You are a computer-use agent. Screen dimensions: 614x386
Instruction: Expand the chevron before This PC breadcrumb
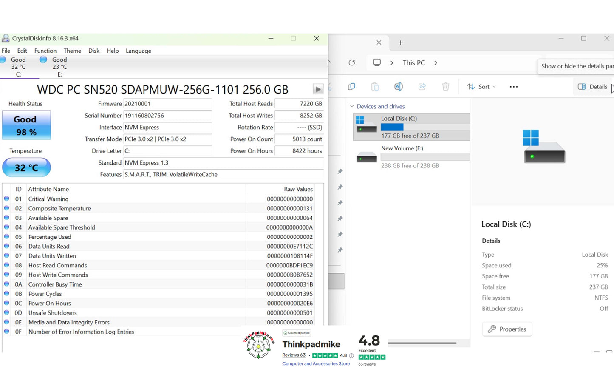(x=392, y=63)
